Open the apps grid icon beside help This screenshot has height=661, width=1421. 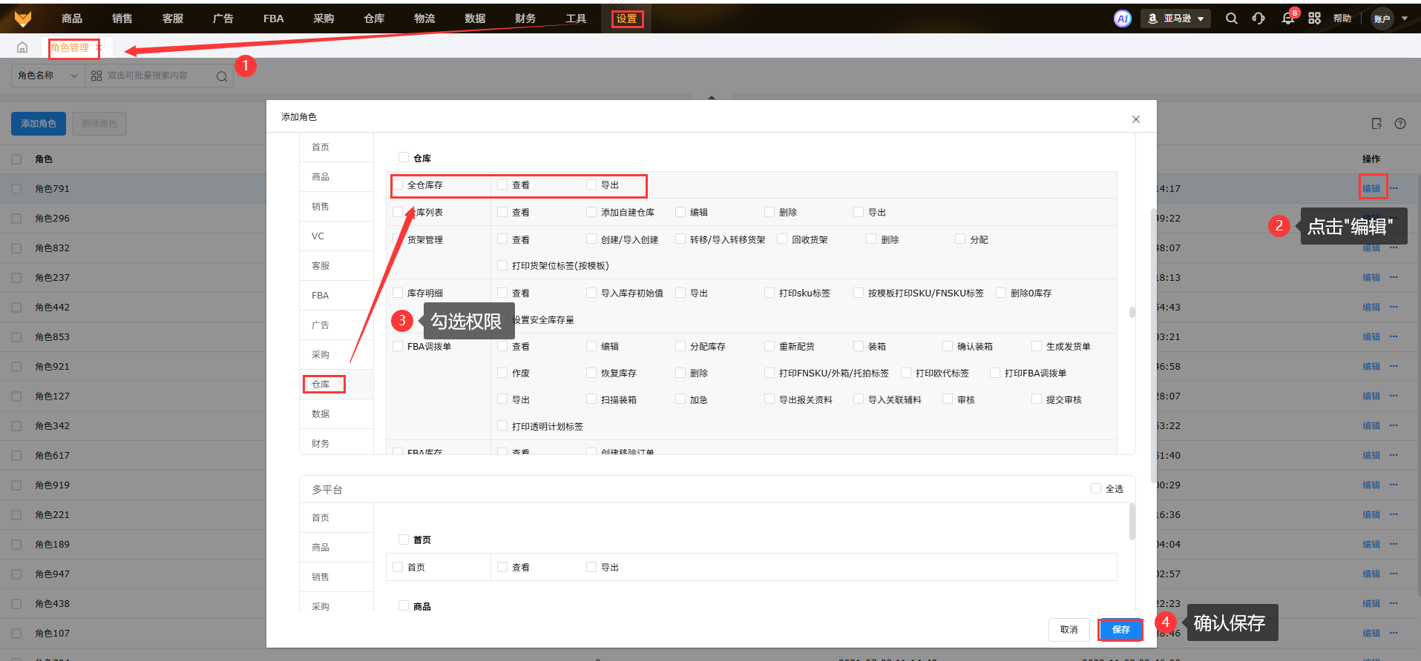click(x=1314, y=19)
